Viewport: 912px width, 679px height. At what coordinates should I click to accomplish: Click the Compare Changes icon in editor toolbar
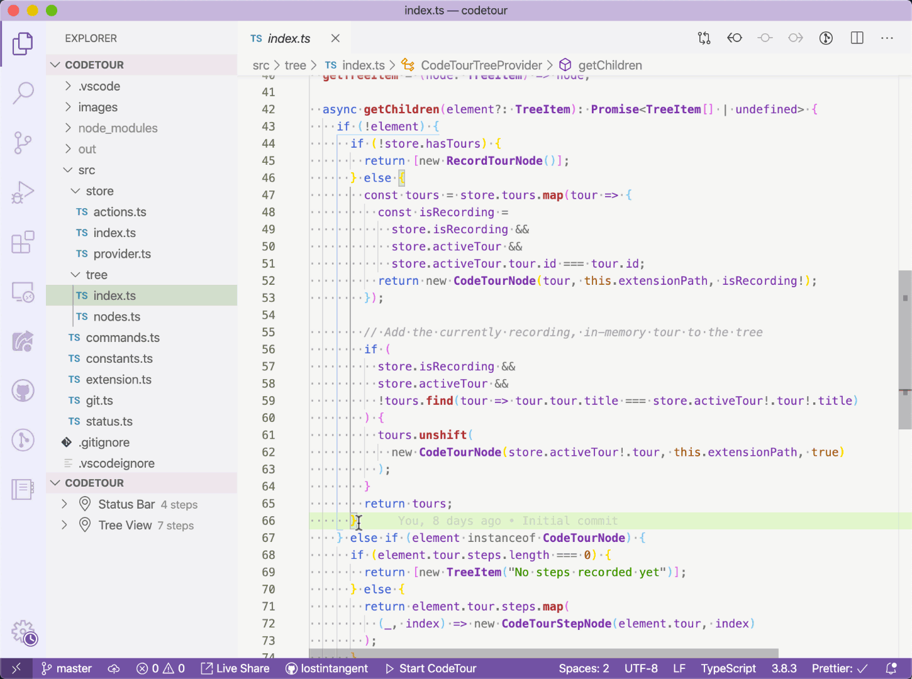tap(704, 38)
